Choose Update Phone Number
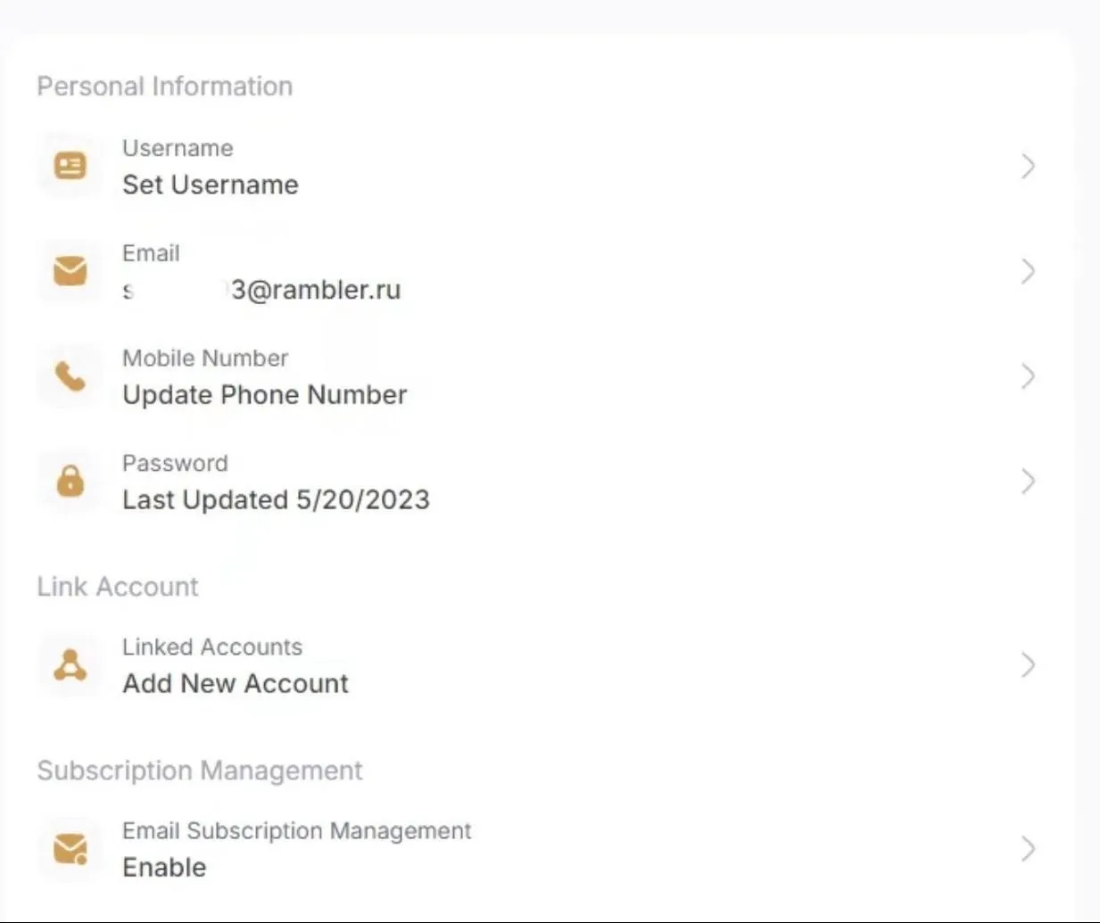 click(265, 395)
